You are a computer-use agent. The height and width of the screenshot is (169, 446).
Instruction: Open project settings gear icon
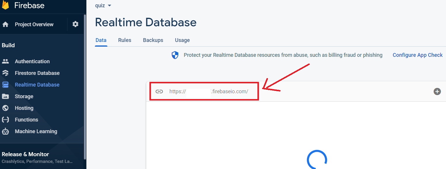[x=76, y=24]
